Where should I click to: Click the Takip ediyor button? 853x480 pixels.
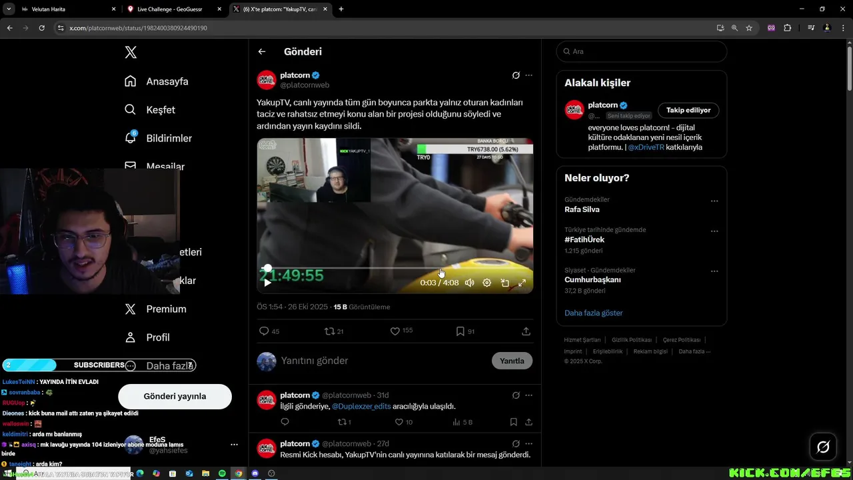688,110
